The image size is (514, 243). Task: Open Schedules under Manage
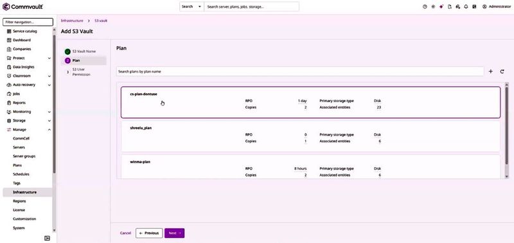pos(21,174)
